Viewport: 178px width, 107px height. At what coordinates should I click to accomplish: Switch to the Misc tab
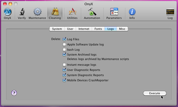coord(122,29)
